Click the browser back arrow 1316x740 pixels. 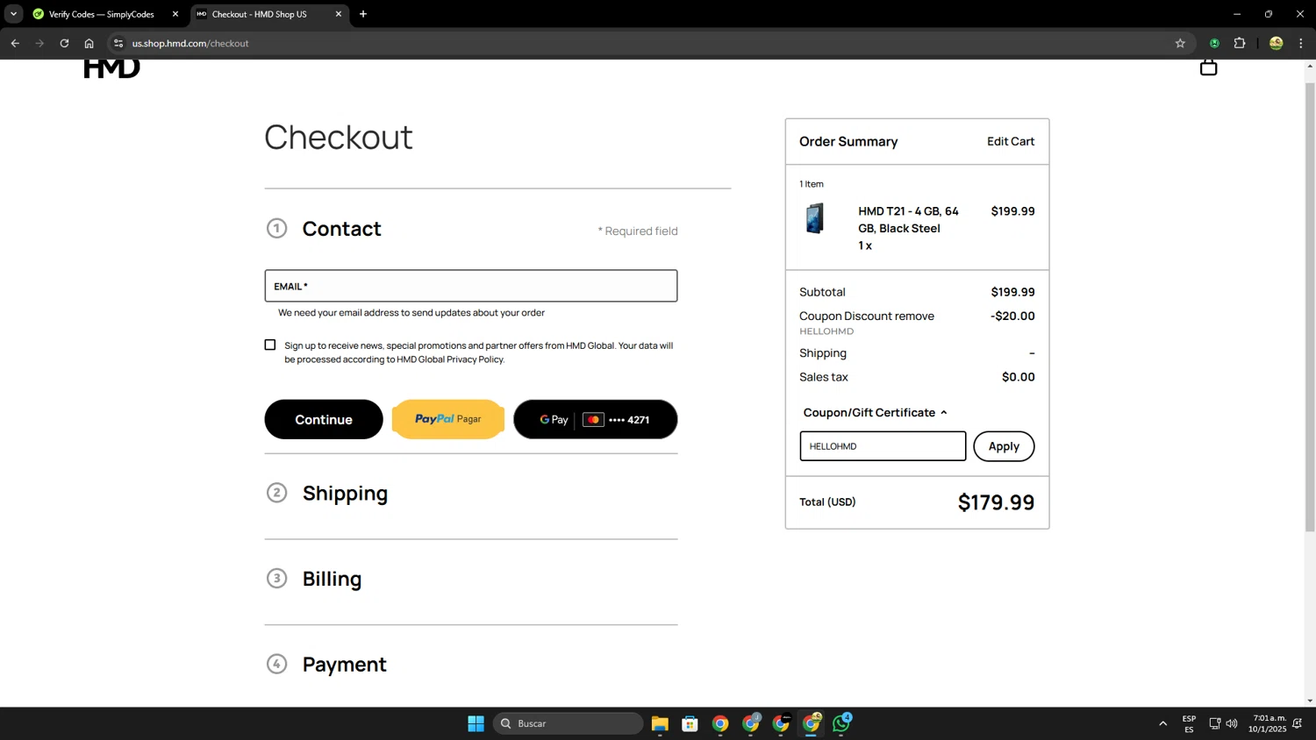point(15,43)
